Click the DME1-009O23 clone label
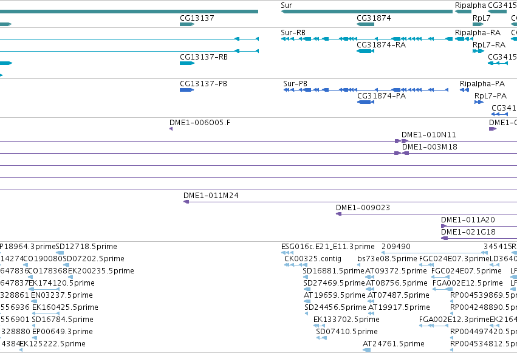 click(x=363, y=208)
